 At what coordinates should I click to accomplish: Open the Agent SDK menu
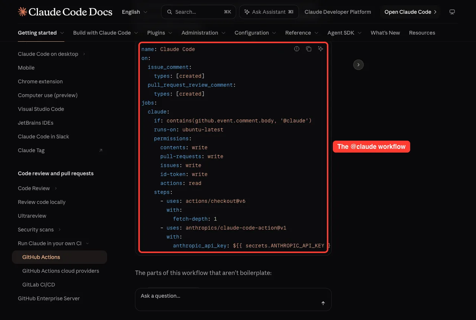345,33
